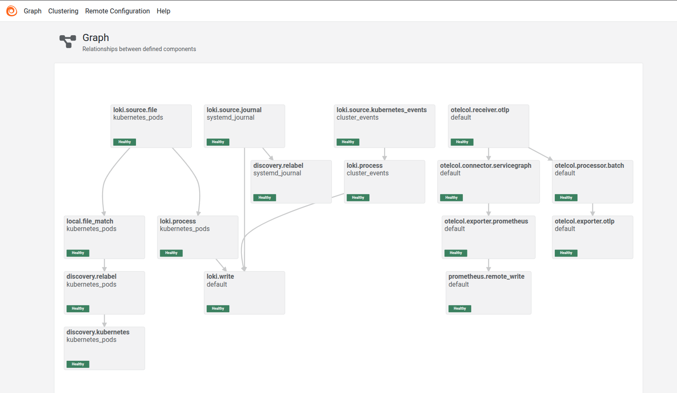
Task: Select the loki.source.file kubernetes_pods node
Action: click(x=151, y=126)
